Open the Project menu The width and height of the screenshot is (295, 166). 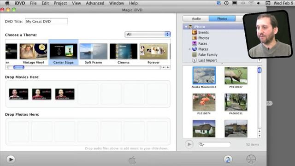click(60, 3)
